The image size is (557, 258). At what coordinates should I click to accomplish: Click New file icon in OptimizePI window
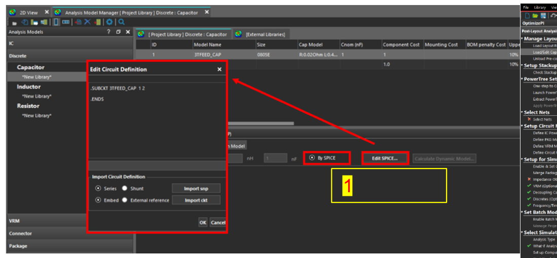pos(527,16)
